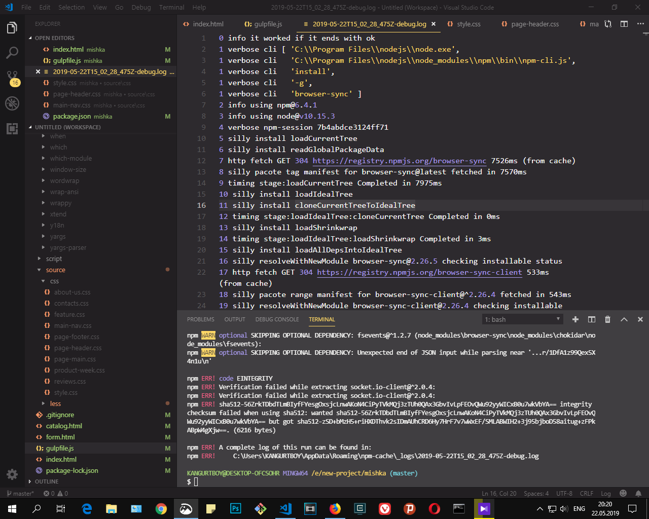This screenshot has width=649, height=519.
Task: Open Source Control view with 16 badge
Action: [12, 79]
